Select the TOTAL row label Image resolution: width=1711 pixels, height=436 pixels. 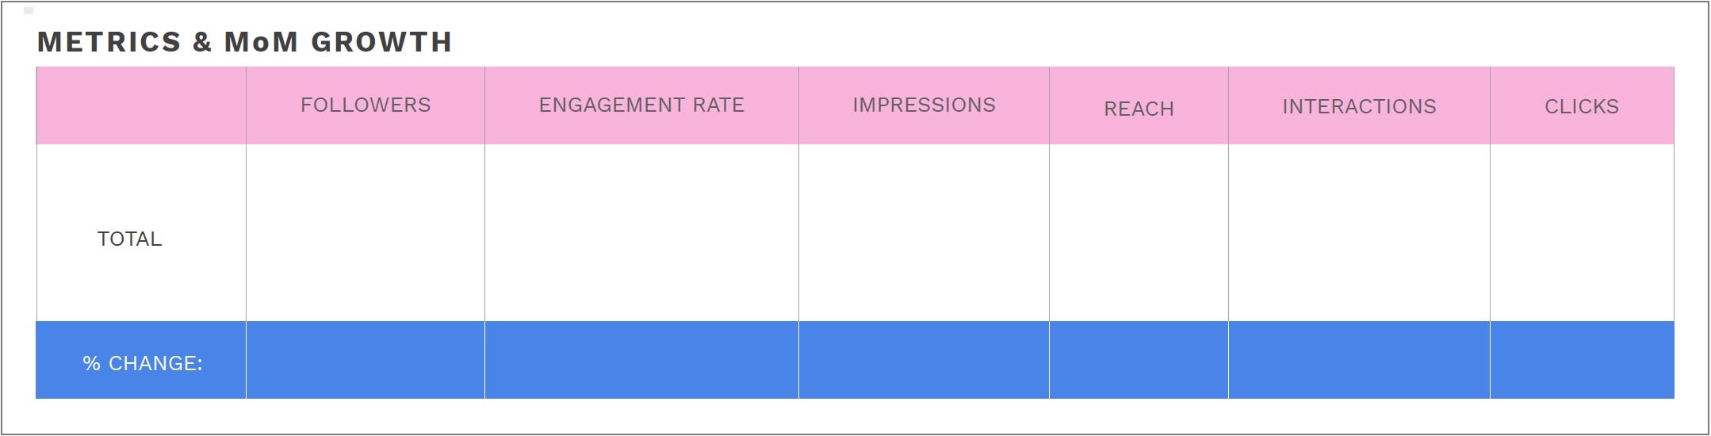click(x=129, y=239)
